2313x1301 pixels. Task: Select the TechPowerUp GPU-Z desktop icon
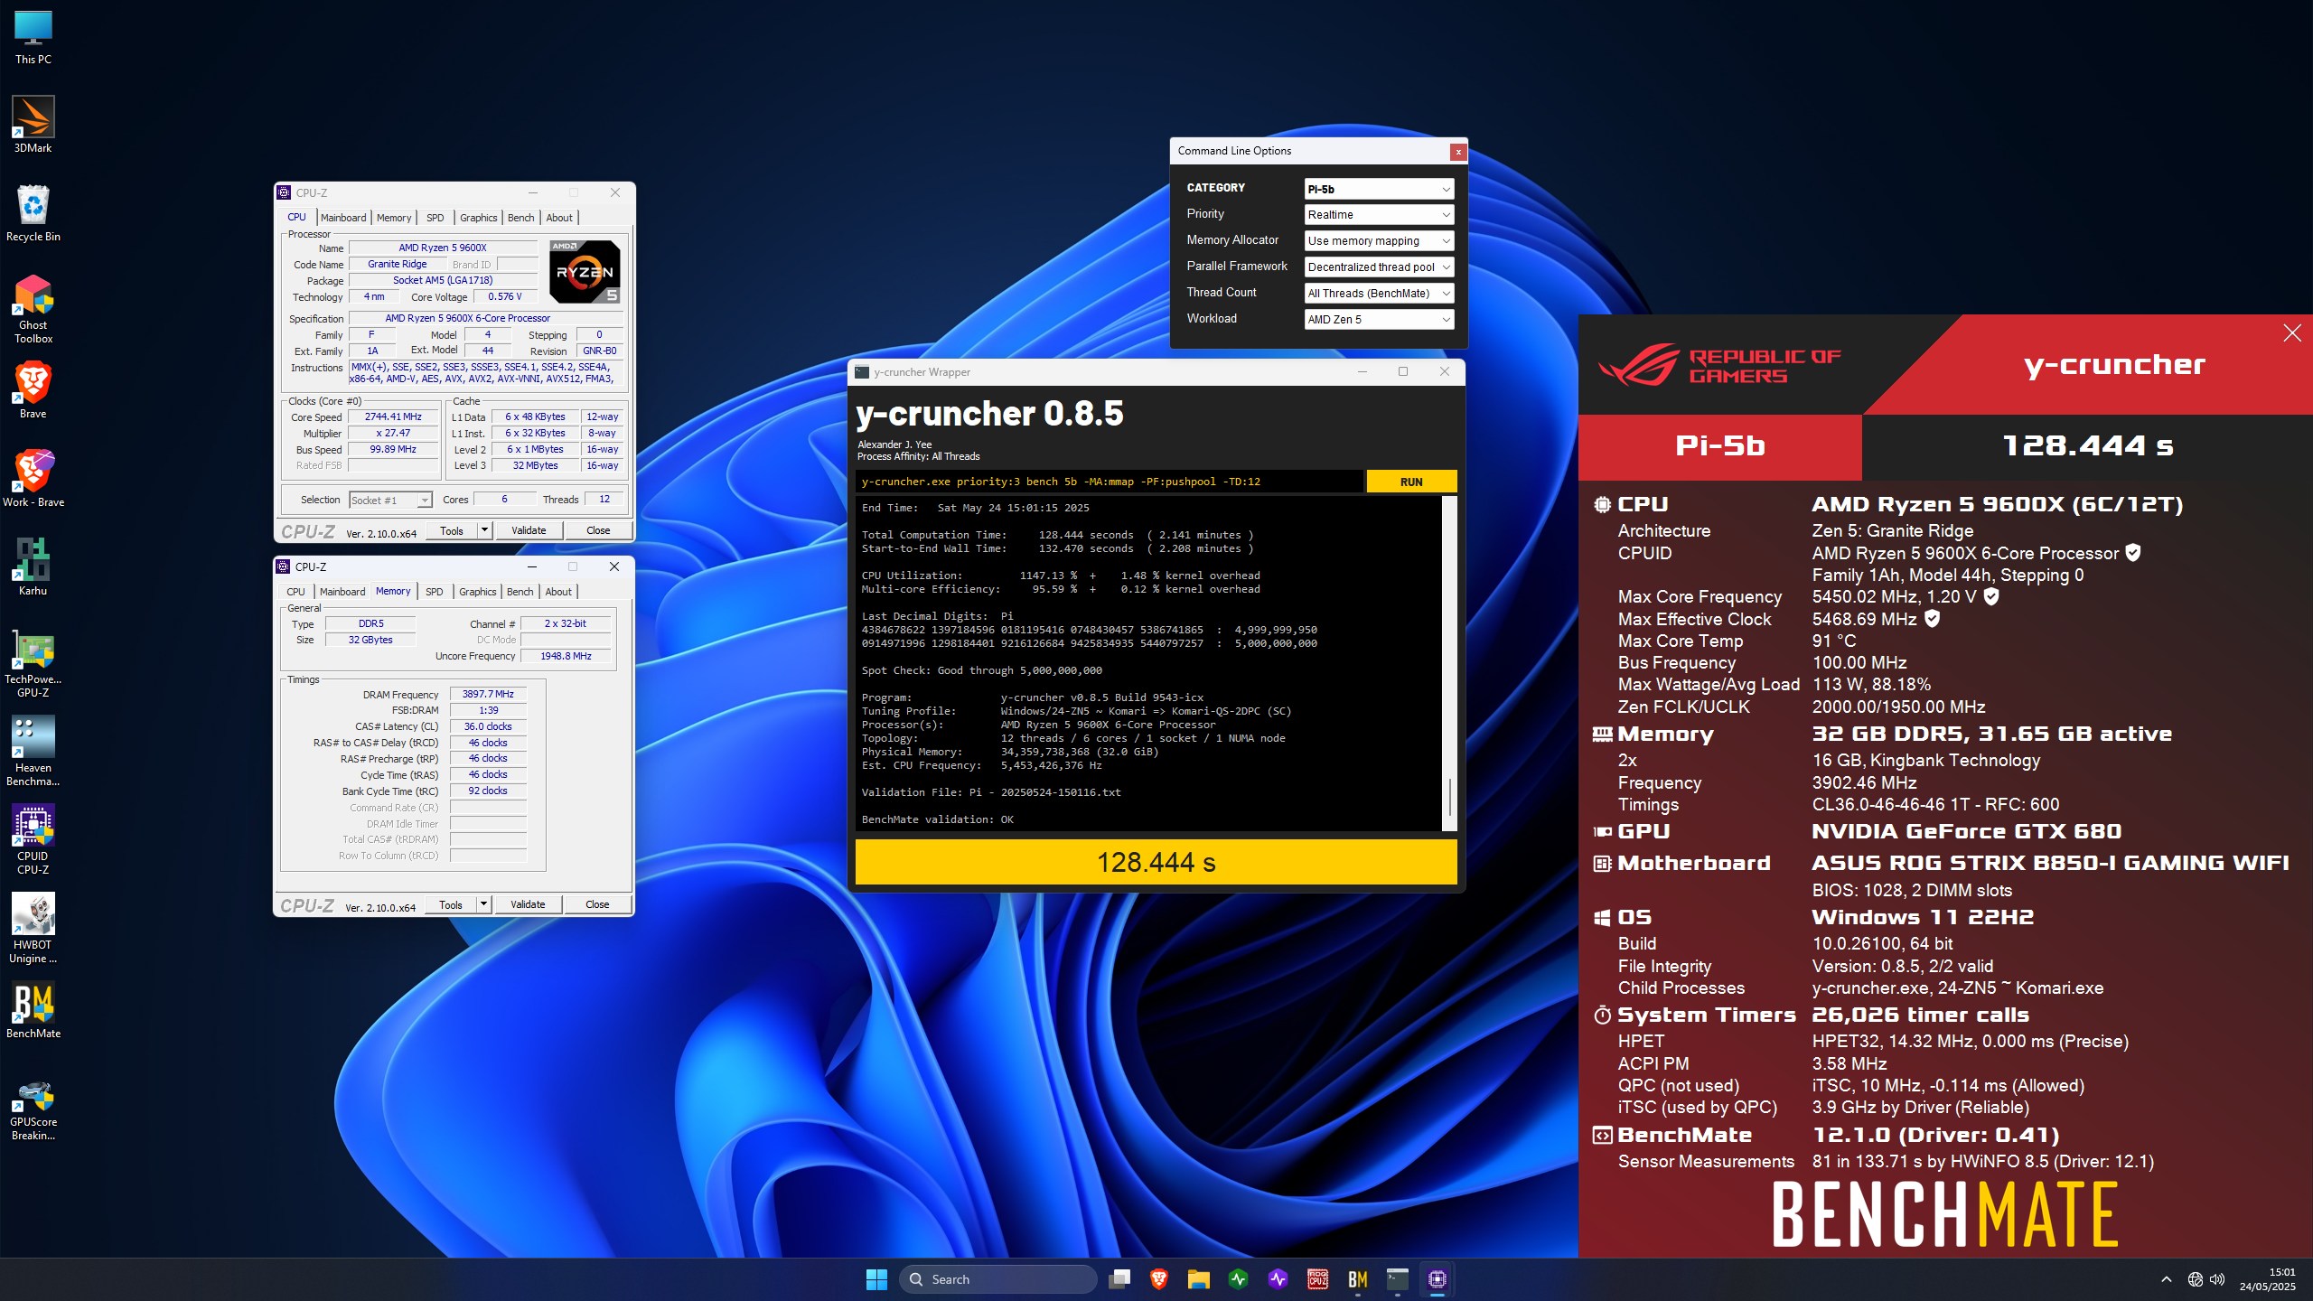(x=33, y=662)
